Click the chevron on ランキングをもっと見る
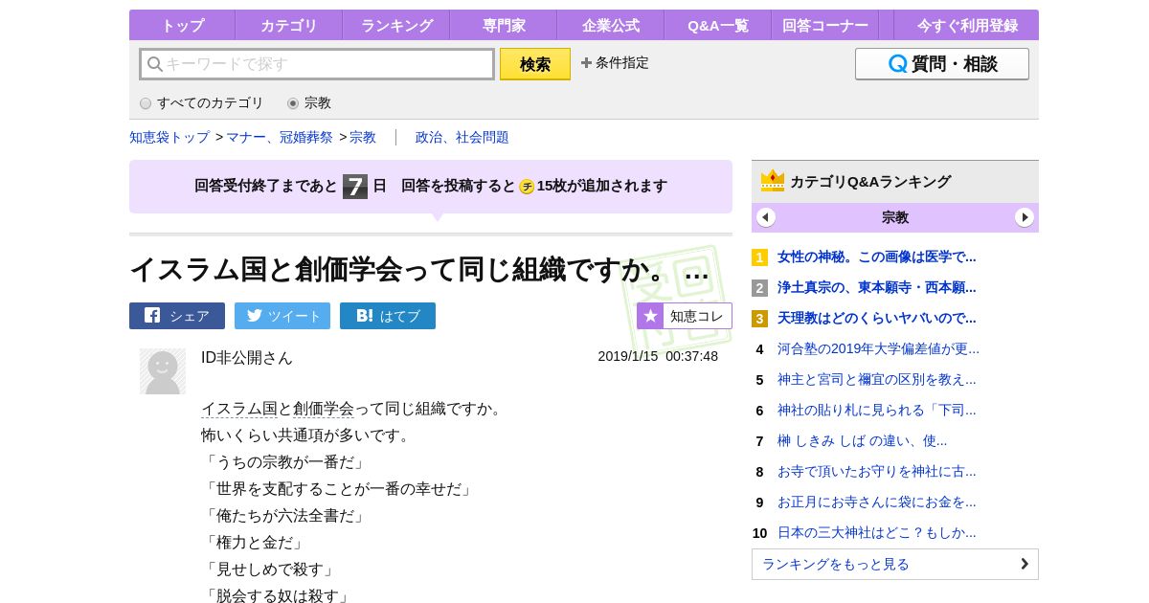The image size is (1149, 603). coord(1025,564)
